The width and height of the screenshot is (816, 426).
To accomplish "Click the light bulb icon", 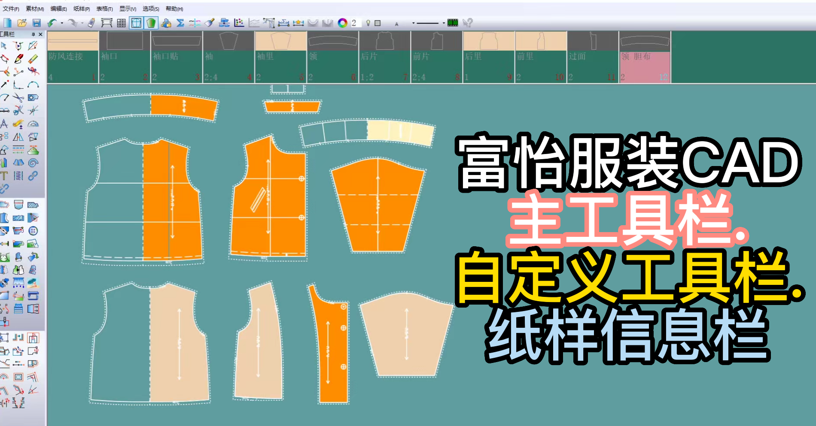I will (368, 23).
